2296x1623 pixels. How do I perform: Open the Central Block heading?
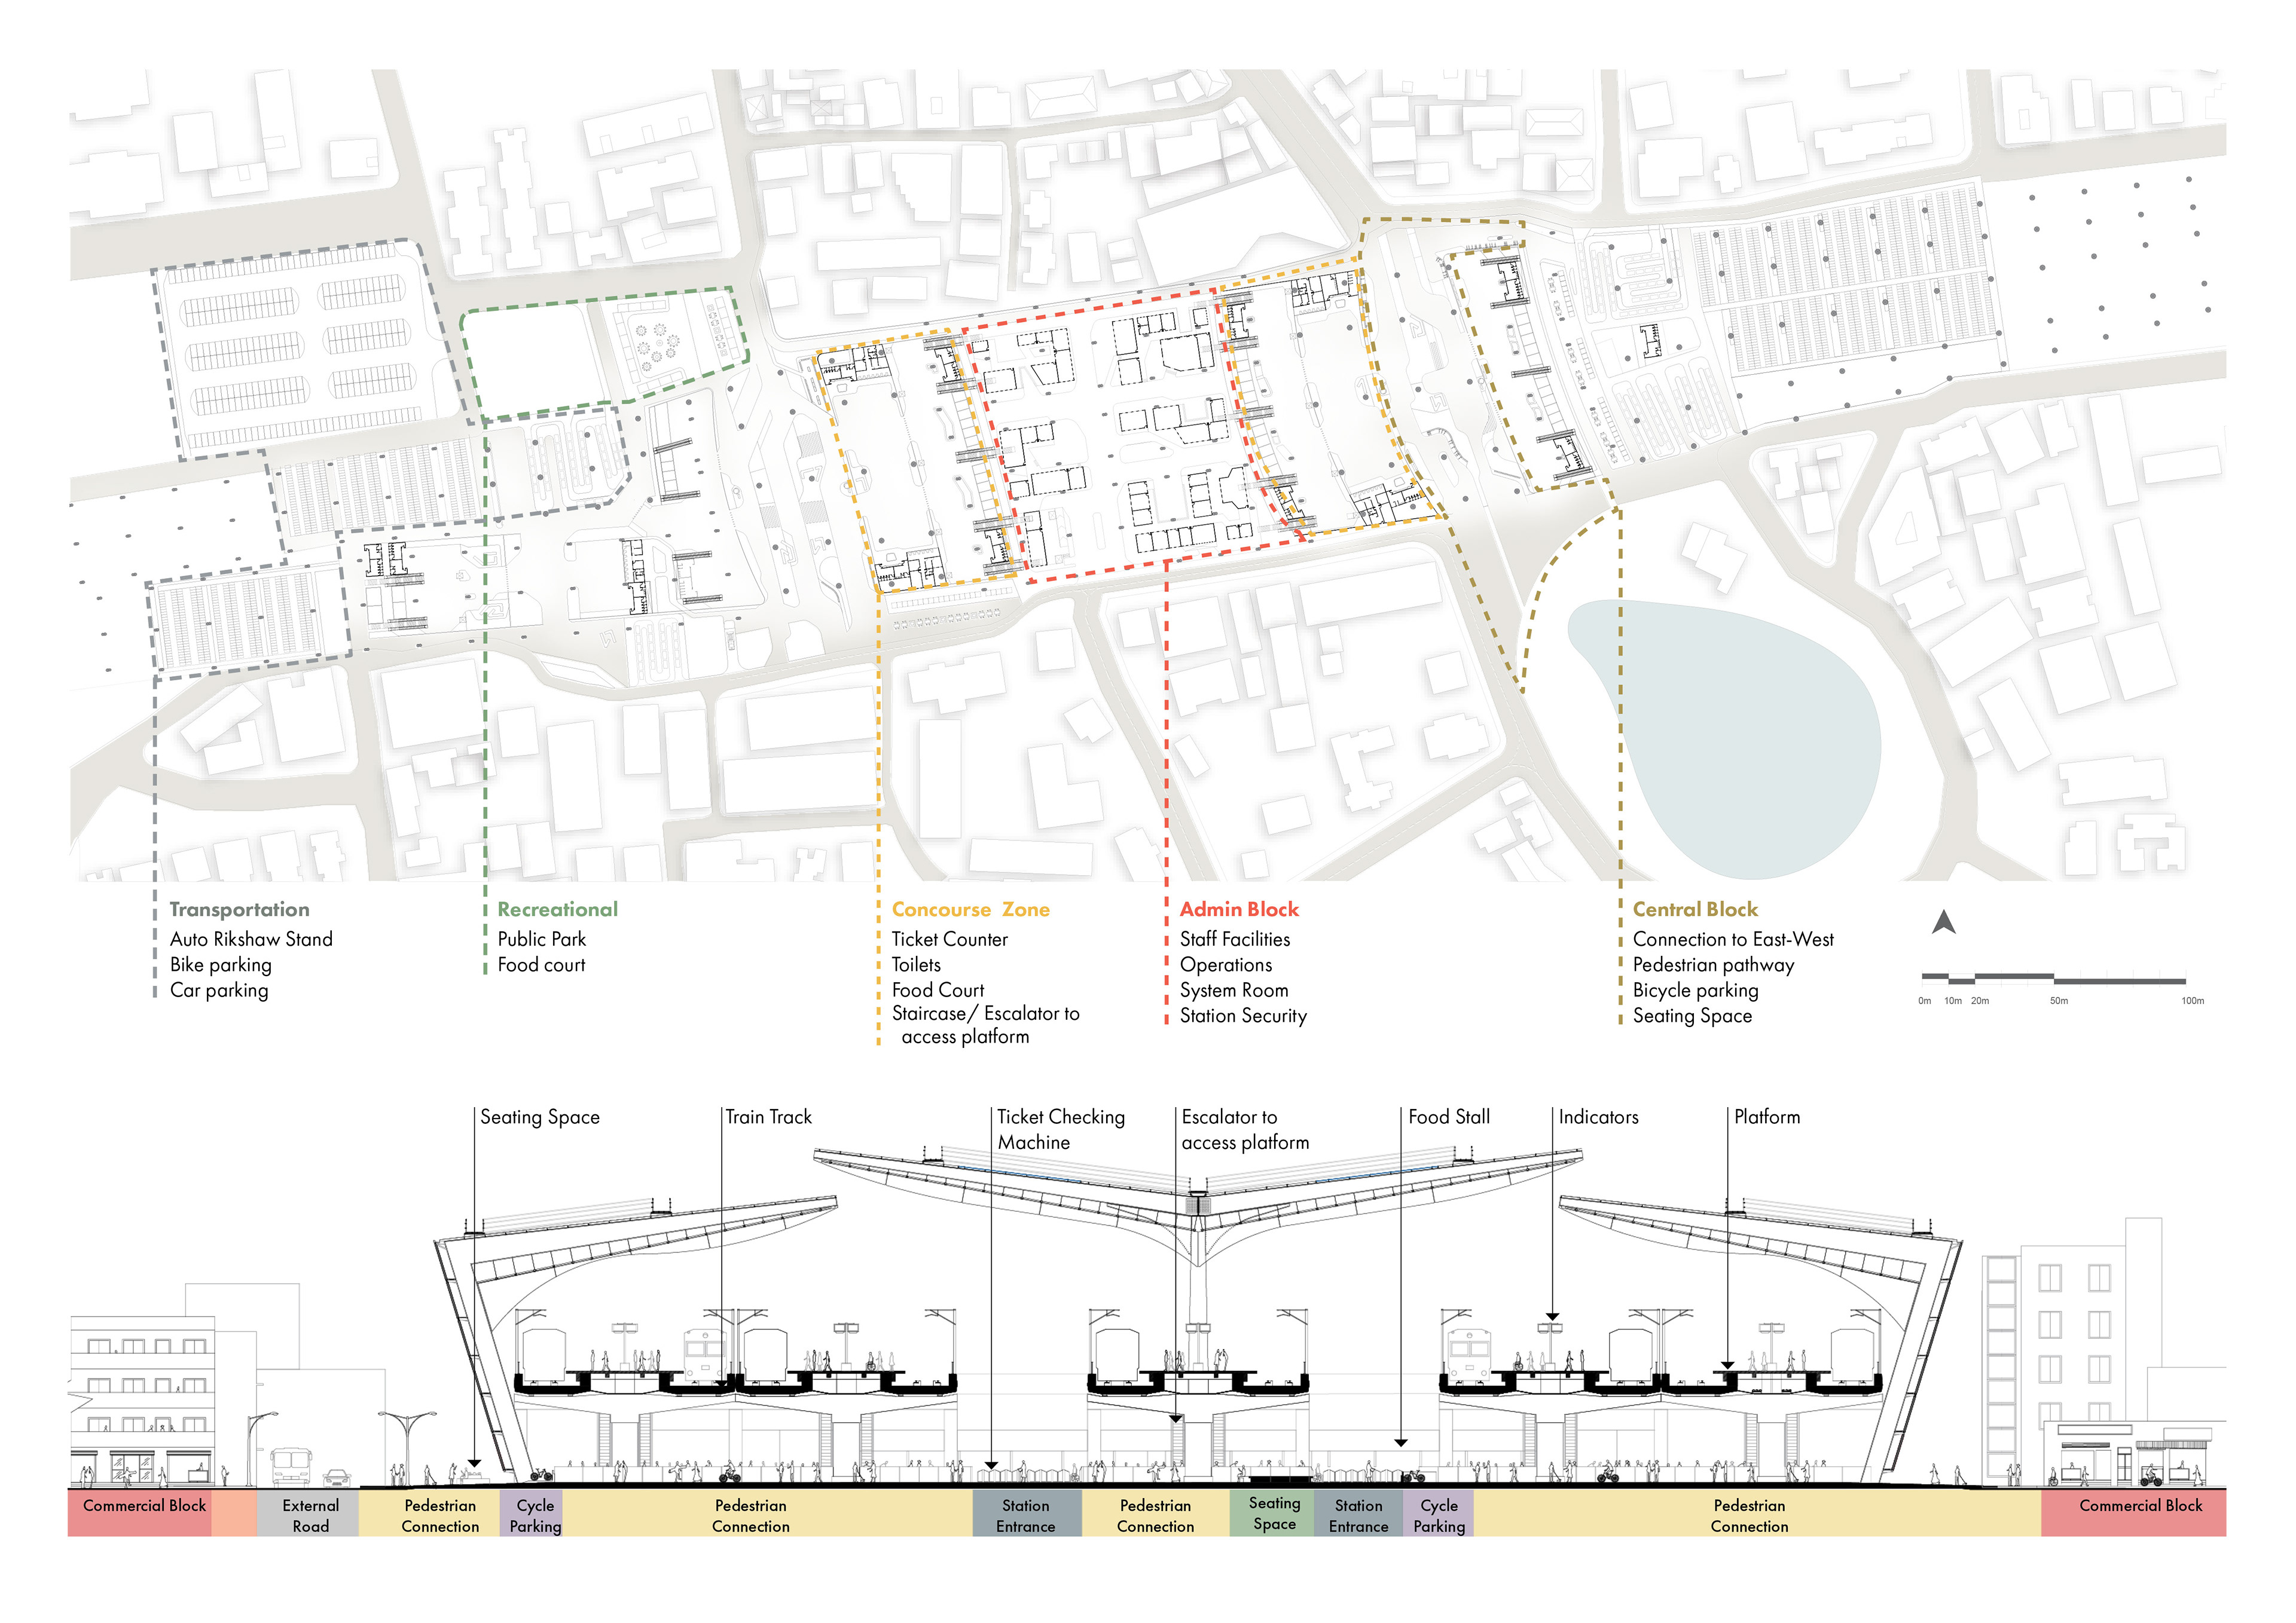point(1695,909)
